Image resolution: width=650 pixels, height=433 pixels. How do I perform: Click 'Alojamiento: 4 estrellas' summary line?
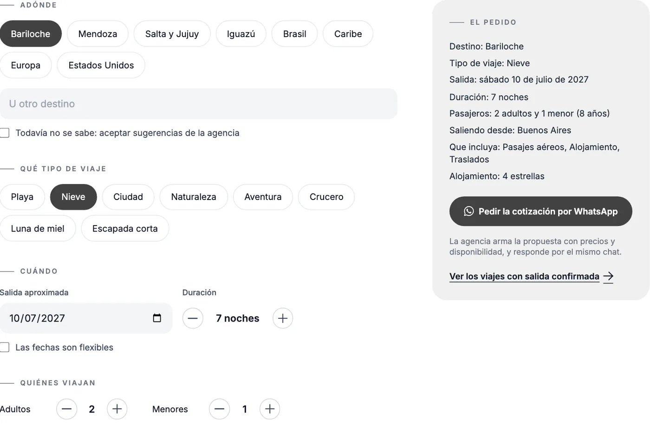[497, 176]
